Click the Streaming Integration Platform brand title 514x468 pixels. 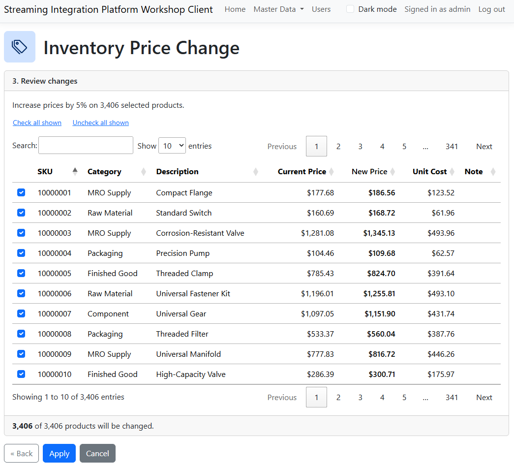click(x=108, y=9)
